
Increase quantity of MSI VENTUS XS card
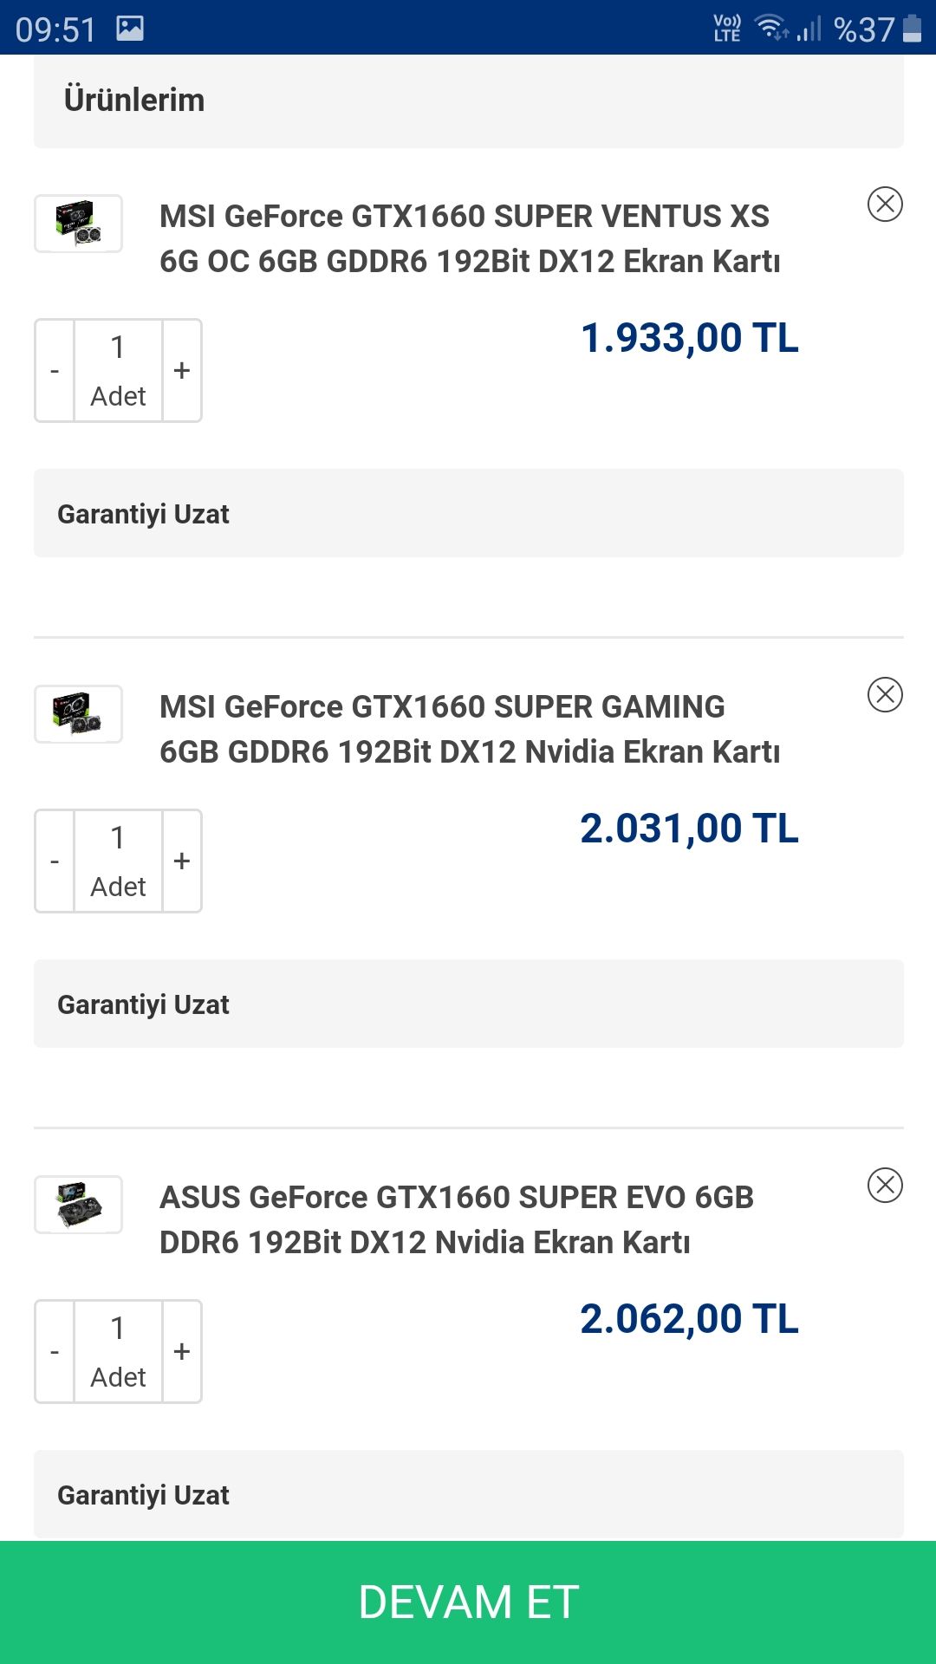point(182,371)
